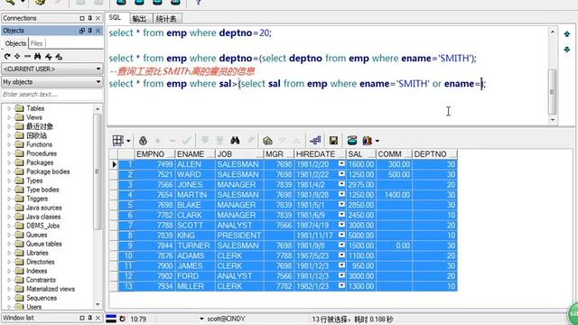Screen dimensions: 578x325
Task: Click the chart books icon
Action: tap(368, 141)
